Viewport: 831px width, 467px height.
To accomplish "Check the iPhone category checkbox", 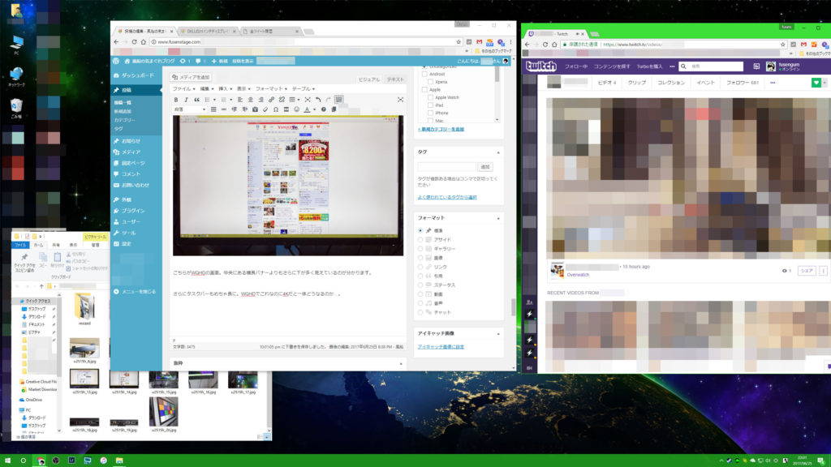I will (x=430, y=113).
